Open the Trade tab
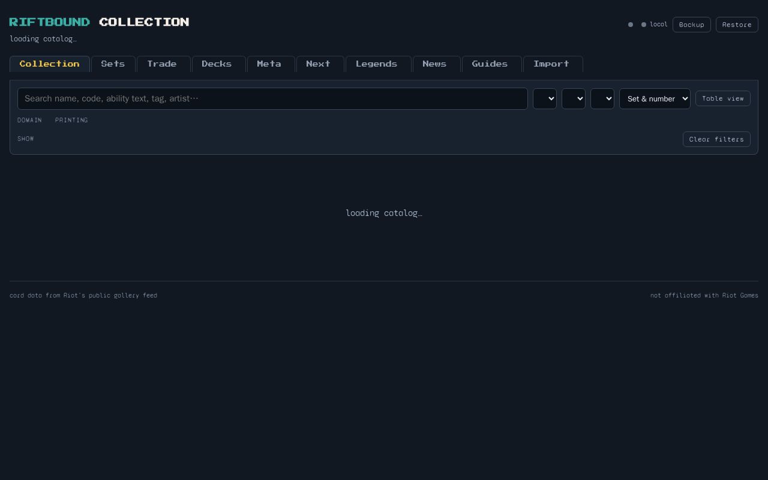The image size is (768, 480). 163,64
